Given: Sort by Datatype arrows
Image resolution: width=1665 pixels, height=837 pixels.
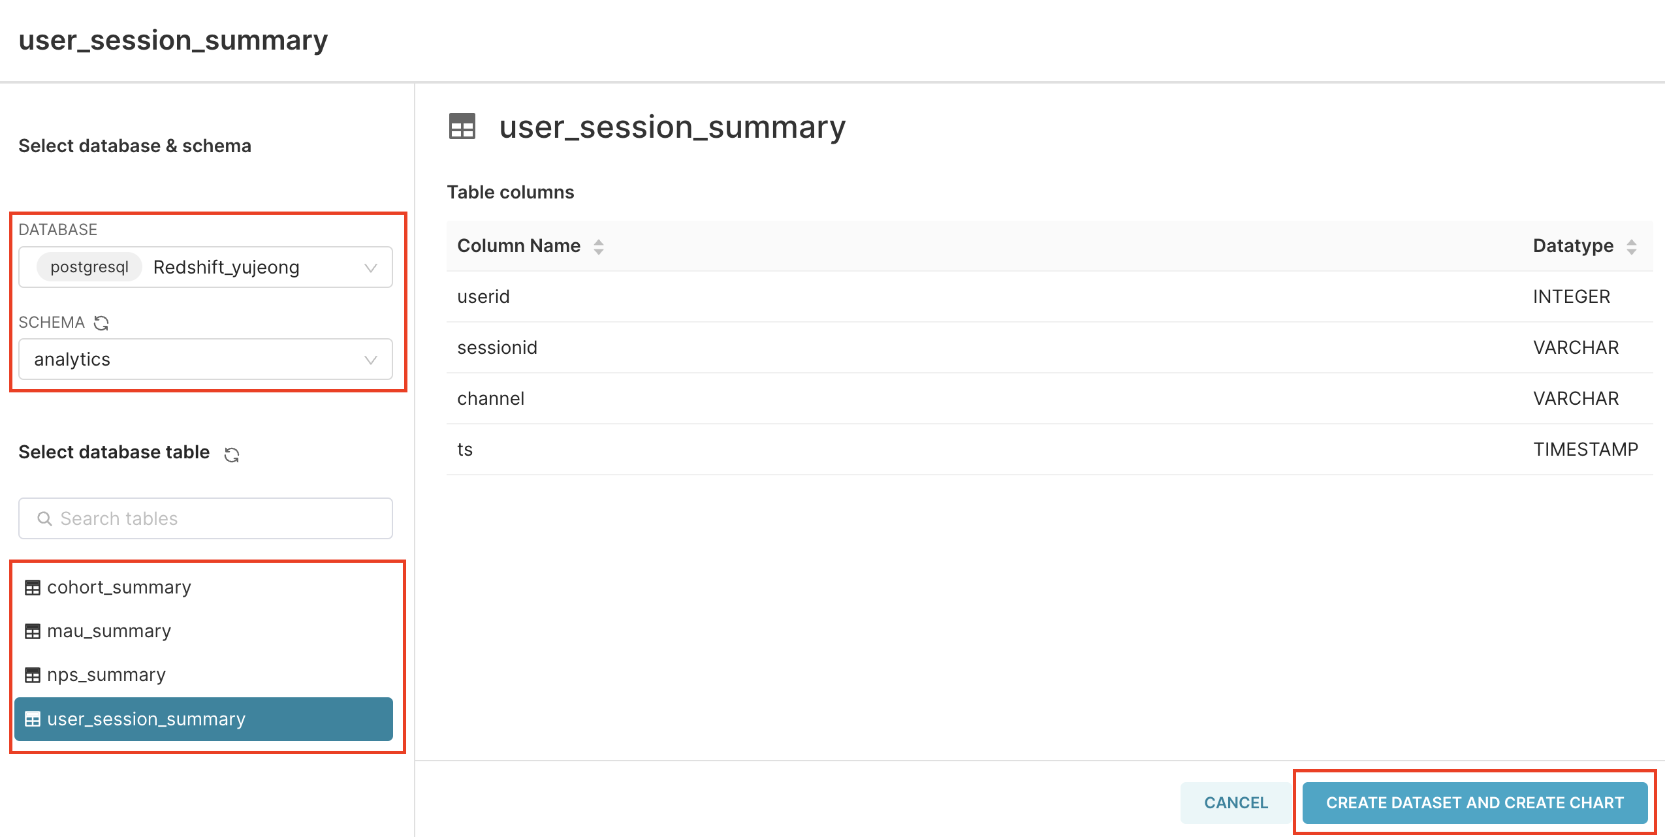Looking at the screenshot, I should (1632, 246).
